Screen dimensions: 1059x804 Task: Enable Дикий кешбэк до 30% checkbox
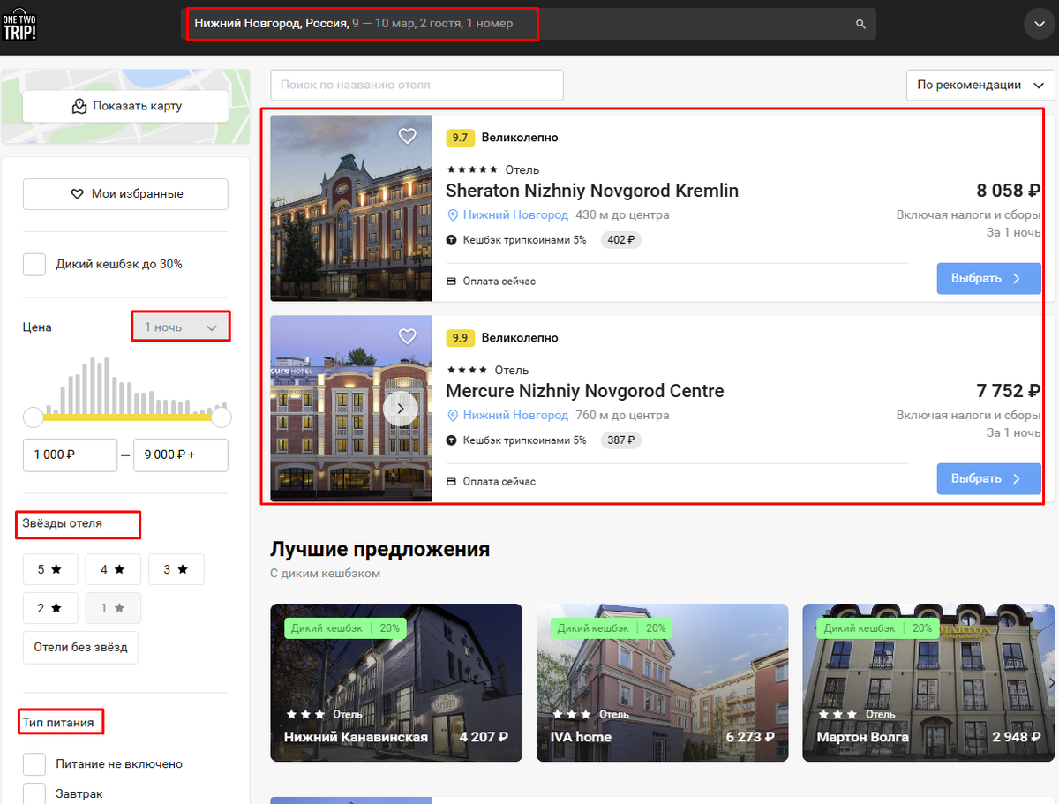pyautogui.click(x=34, y=264)
